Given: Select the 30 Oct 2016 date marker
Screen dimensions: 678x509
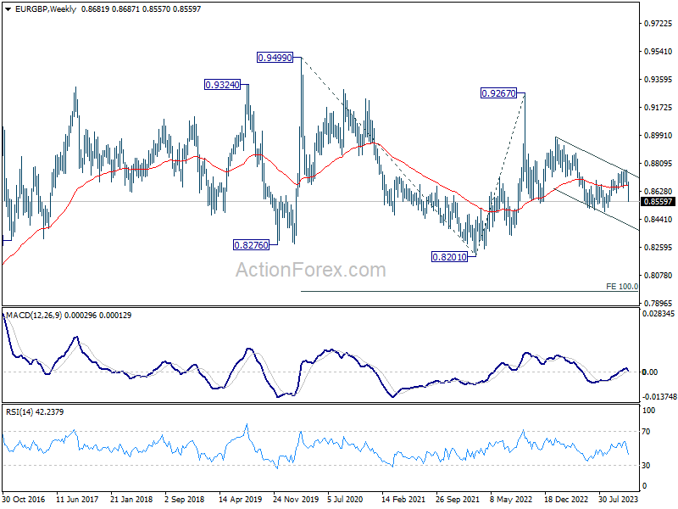Looking at the screenshot, I should 24,500.
